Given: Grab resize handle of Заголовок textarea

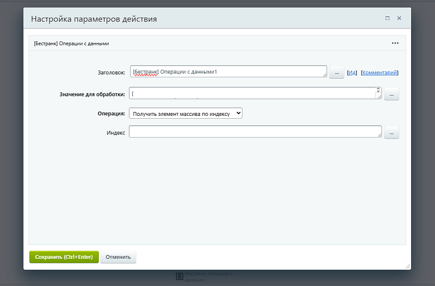Looking at the screenshot, I should [325, 75].
